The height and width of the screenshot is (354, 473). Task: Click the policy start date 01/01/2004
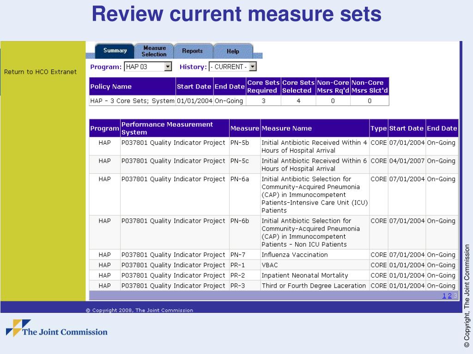194,101
